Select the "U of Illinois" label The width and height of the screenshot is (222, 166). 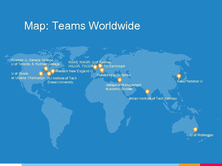click(20, 73)
